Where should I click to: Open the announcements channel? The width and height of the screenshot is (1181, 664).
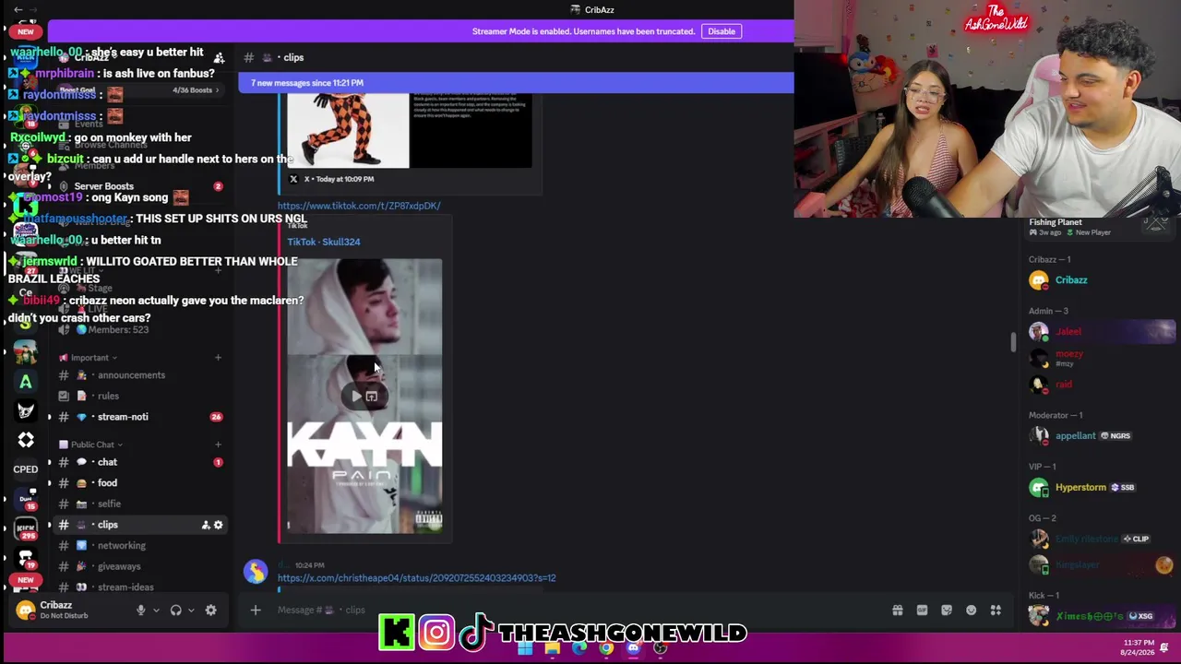click(x=131, y=375)
